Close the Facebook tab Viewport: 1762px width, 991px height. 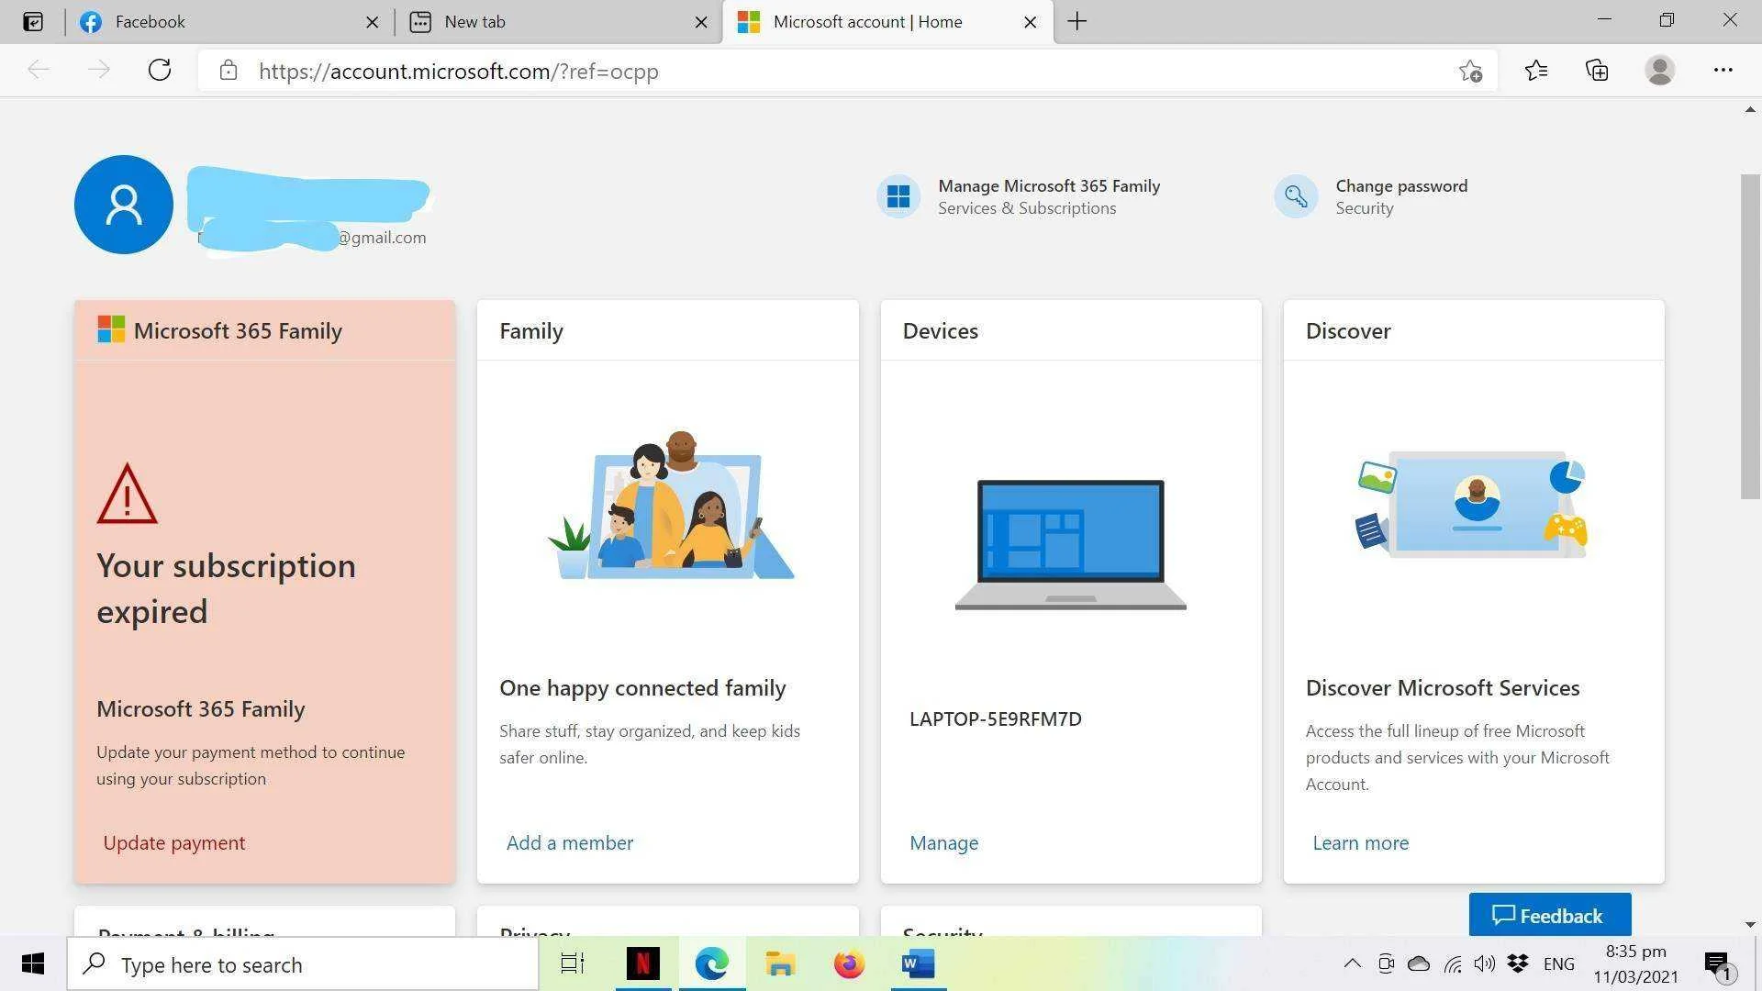(x=372, y=22)
